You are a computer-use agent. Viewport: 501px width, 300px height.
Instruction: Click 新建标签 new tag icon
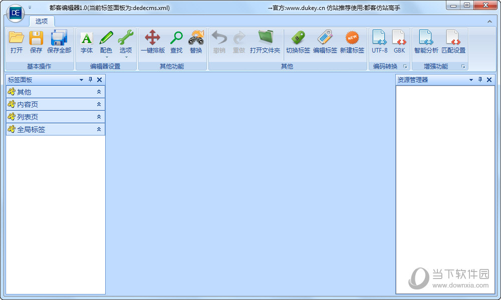click(x=352, y=42)
